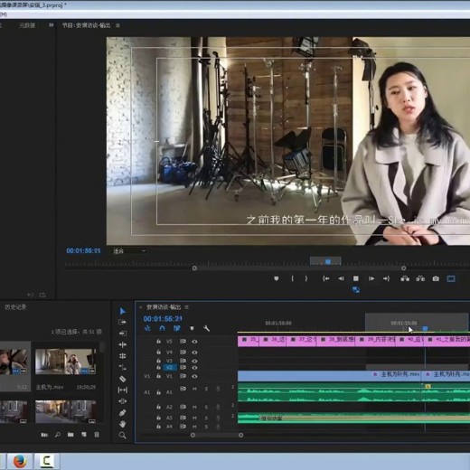Hide track V5 with eye icon
Image resolution: width=470 pixels, height=470 pixels.
[x=194, y=342]
